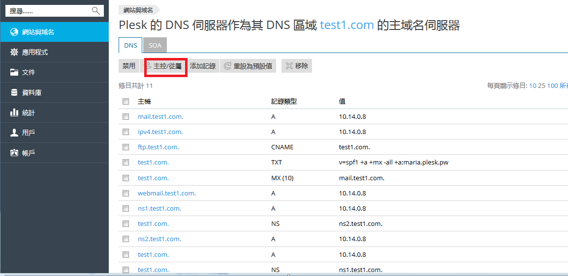Click the 記錄類型 column header
The image size is (568, 276).
284,102
